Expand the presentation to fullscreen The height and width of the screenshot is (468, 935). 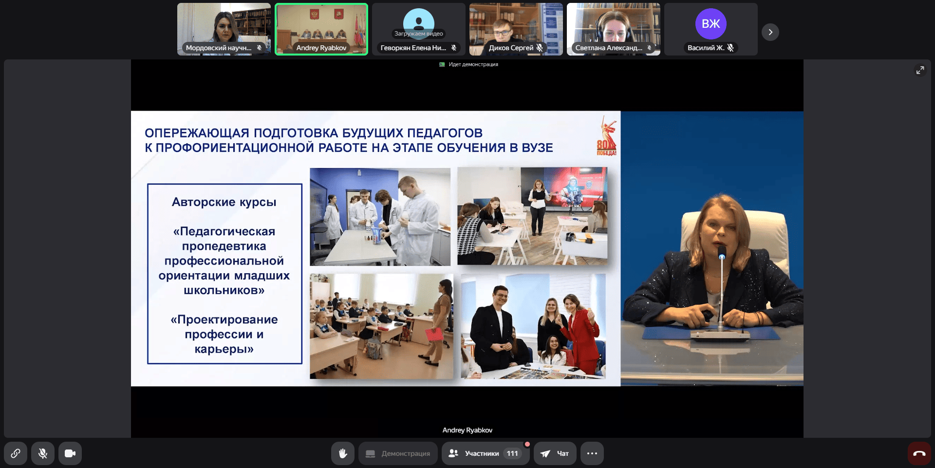[x=920, y=70]
